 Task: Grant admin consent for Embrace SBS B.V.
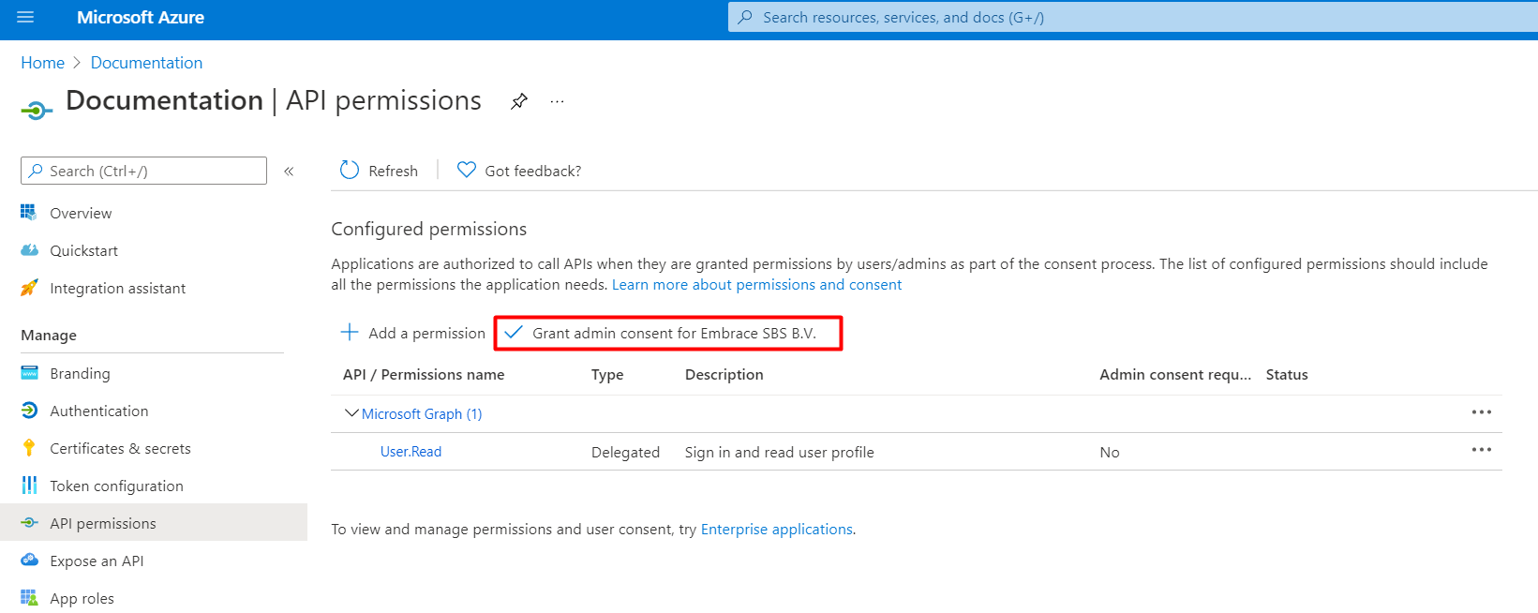click(668, 333)
